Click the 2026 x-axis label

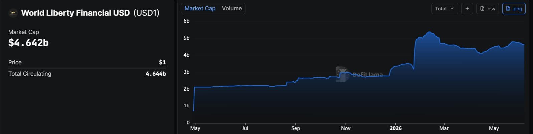396,128
